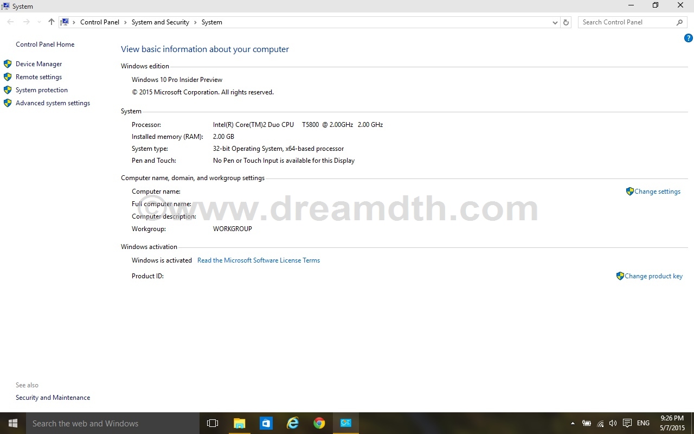Expand chevron after System and Security breadcrumb
The height and width of the screenshot is (434, 694).
click(x=195, y=22)
